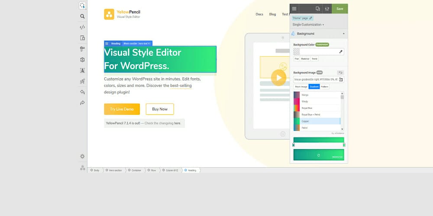The height and width of the screenshot is (216, 433).
Task: Click the undo arrow in left sidebar
Action: (x=82, y=92)
